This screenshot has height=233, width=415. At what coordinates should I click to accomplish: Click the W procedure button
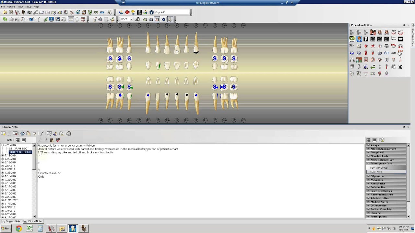coord(366,60)
